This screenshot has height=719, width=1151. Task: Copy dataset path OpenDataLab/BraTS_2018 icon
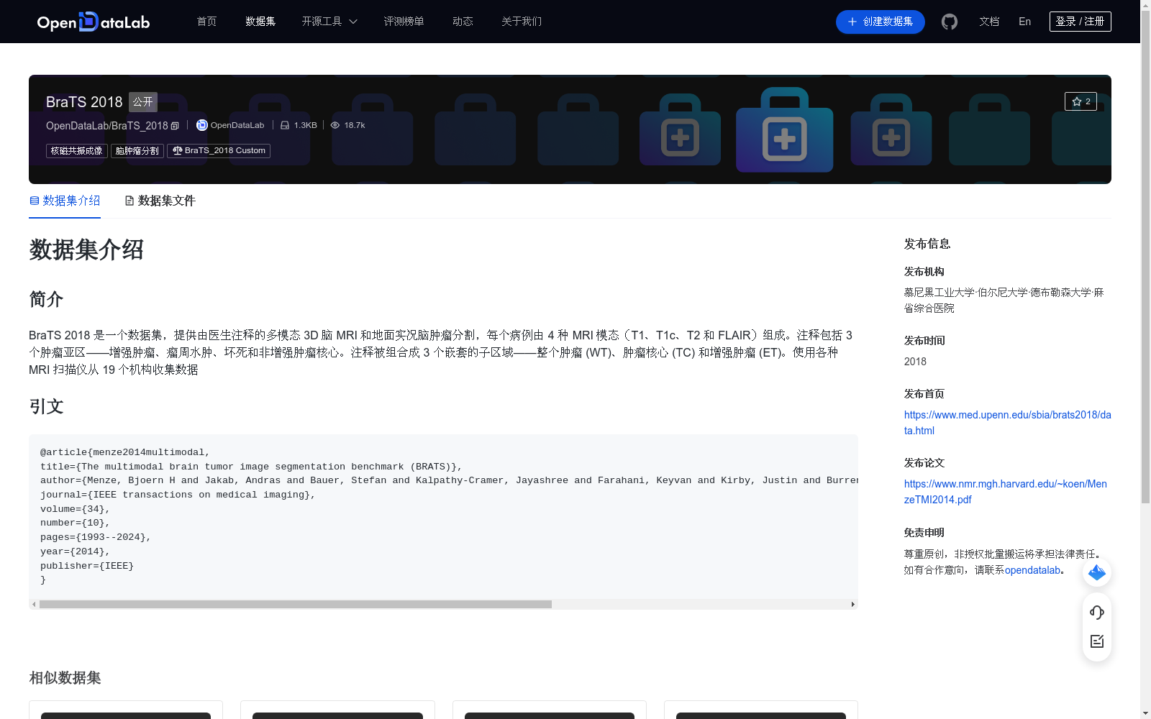175,126
